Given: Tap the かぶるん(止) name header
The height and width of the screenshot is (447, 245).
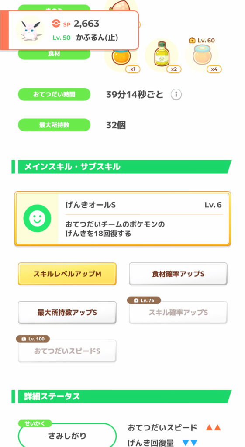Looking at the screenshot, I should pyautogui.click(x=97, y=38).
